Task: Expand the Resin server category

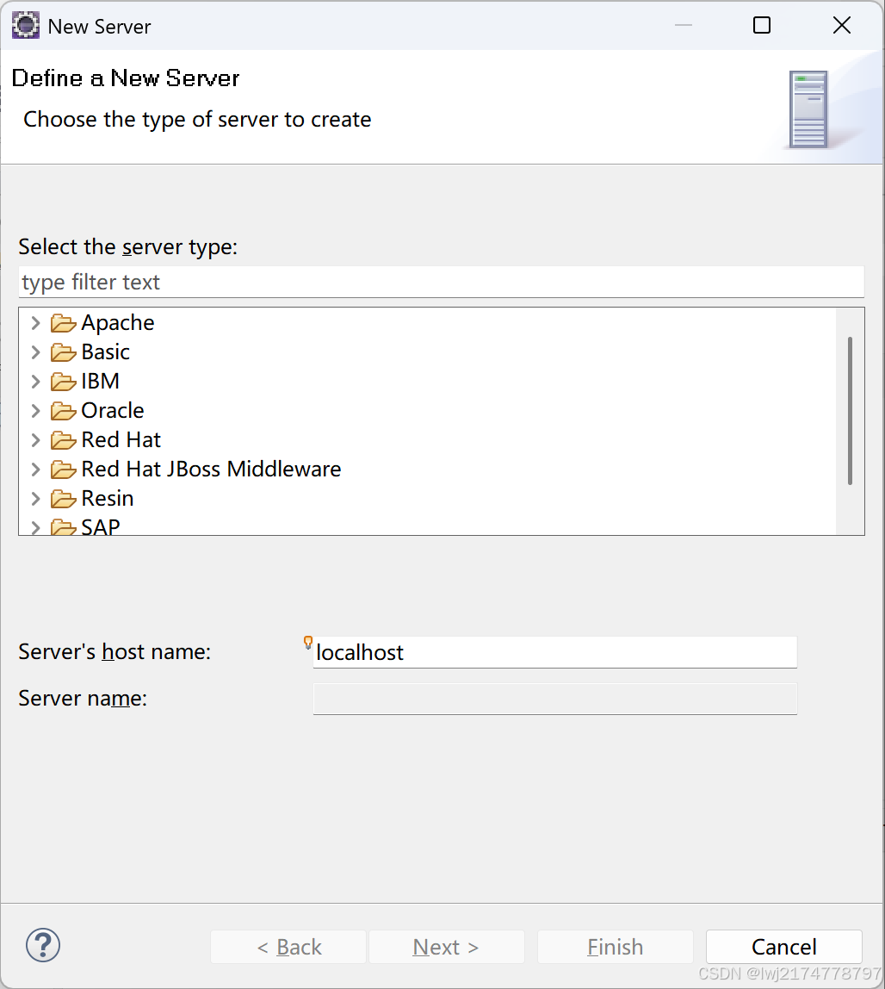Action: click(36, 499)
